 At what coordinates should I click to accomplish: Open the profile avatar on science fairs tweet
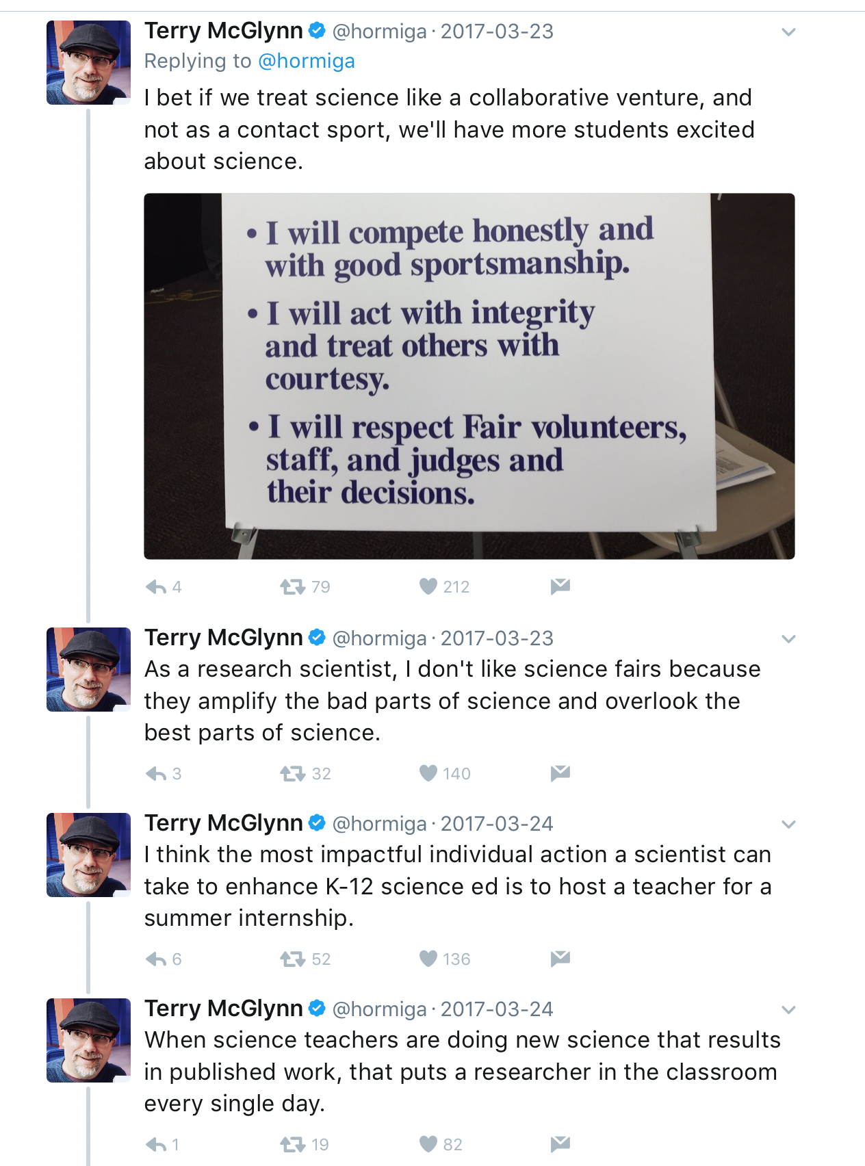point(88,669)
